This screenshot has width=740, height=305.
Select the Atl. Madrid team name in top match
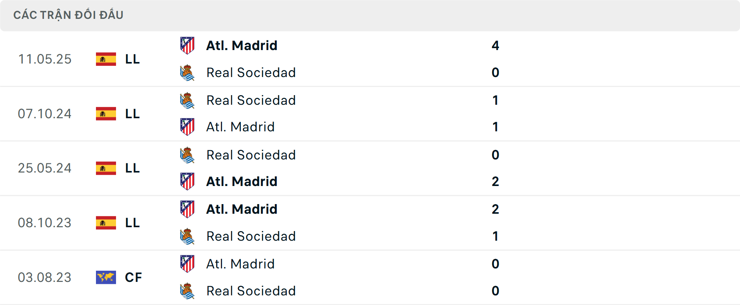(242, 45)
